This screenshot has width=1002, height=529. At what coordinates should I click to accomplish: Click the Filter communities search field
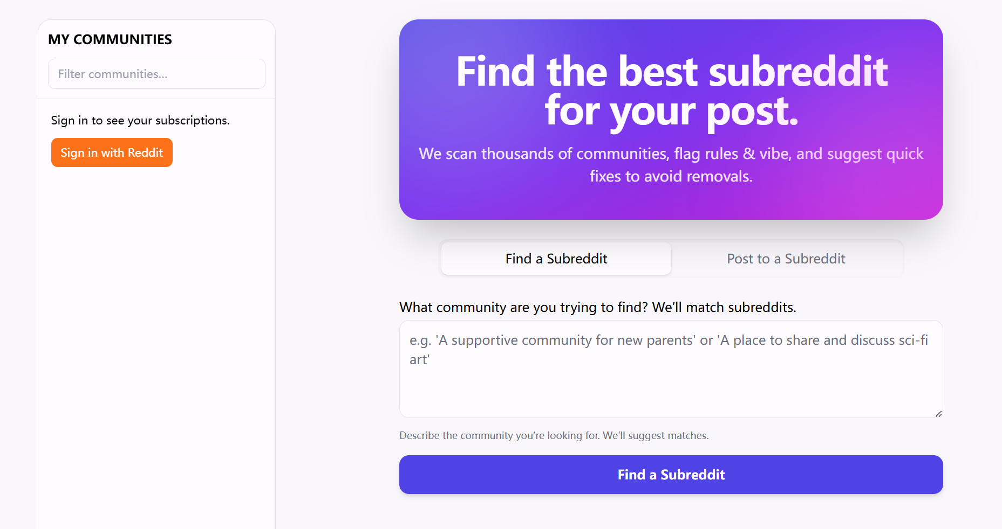tap(156, 74)
